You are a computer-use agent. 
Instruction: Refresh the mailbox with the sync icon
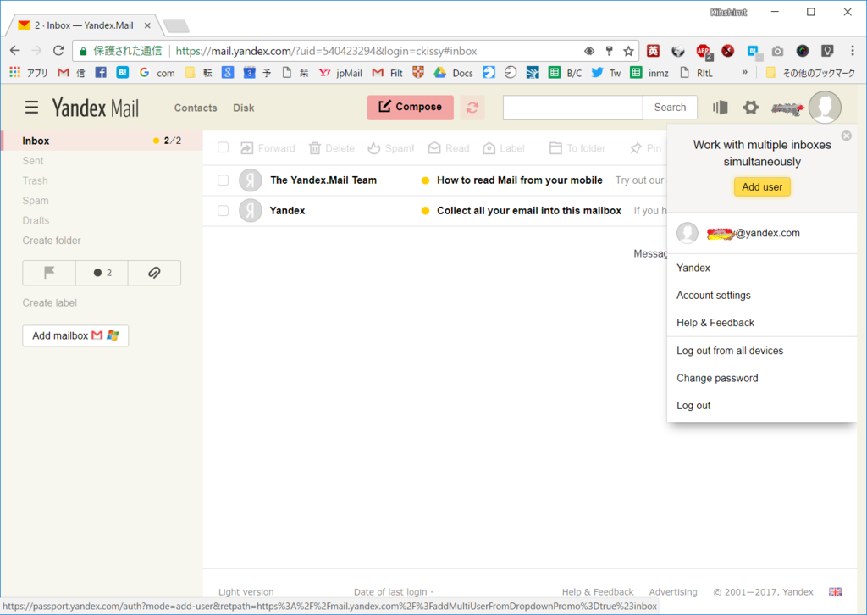472,108
